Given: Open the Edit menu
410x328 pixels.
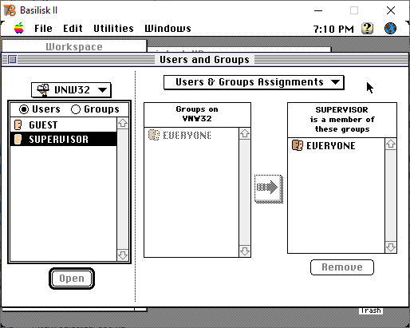Looking at the screenshot, I should [73, 28].
